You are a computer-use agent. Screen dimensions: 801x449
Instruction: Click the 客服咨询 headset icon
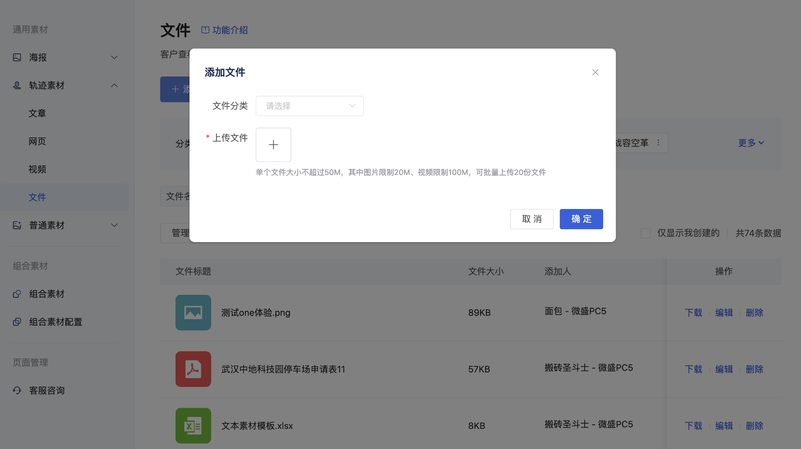click(17, 391)
